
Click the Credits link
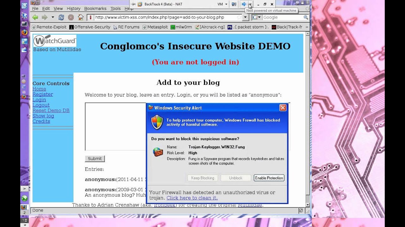[x=41, y=121]
